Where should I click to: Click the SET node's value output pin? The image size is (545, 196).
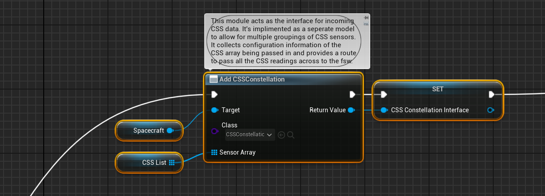tap(491, 110)
